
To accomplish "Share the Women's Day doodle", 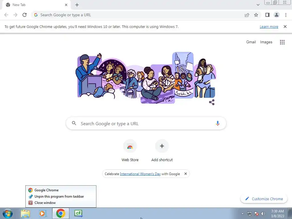I will pos(212,102).
